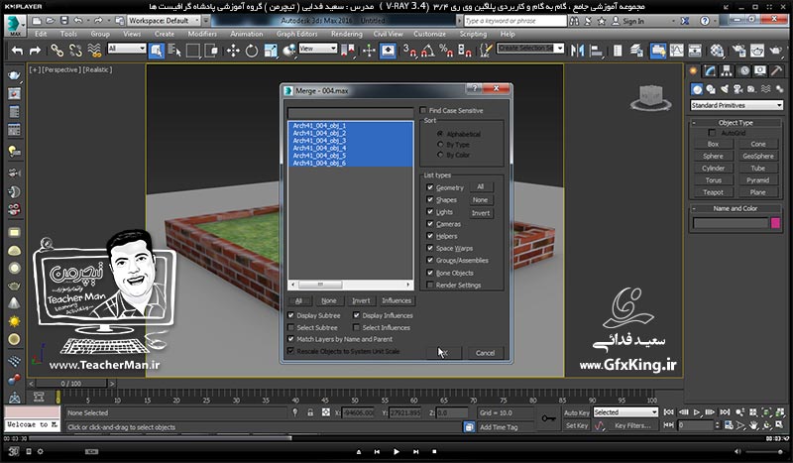Open the Hierarchy command panel tab
793x463 pixels.
point(727,70)
